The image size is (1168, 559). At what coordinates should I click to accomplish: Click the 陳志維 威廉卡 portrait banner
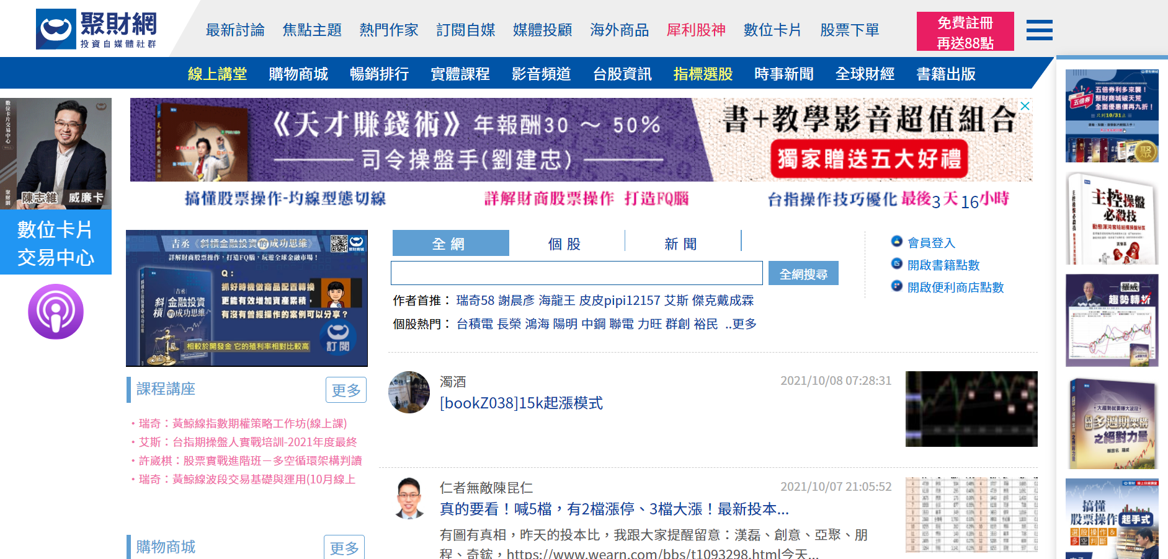click(x=56, y=153)
